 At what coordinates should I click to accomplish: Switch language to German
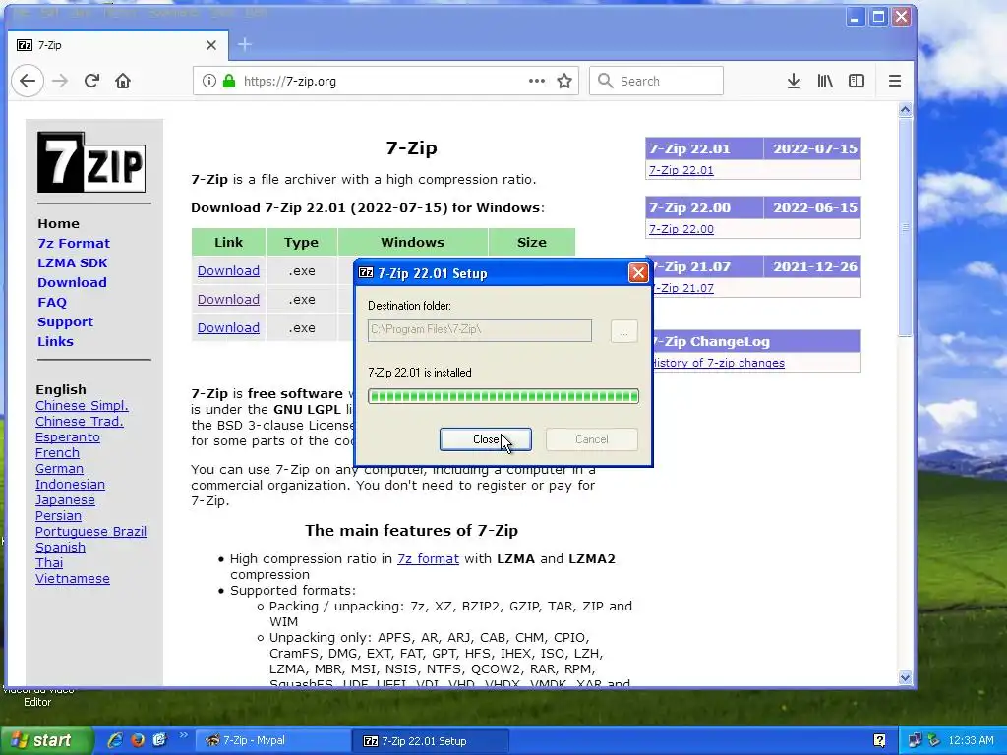(59, 469)
